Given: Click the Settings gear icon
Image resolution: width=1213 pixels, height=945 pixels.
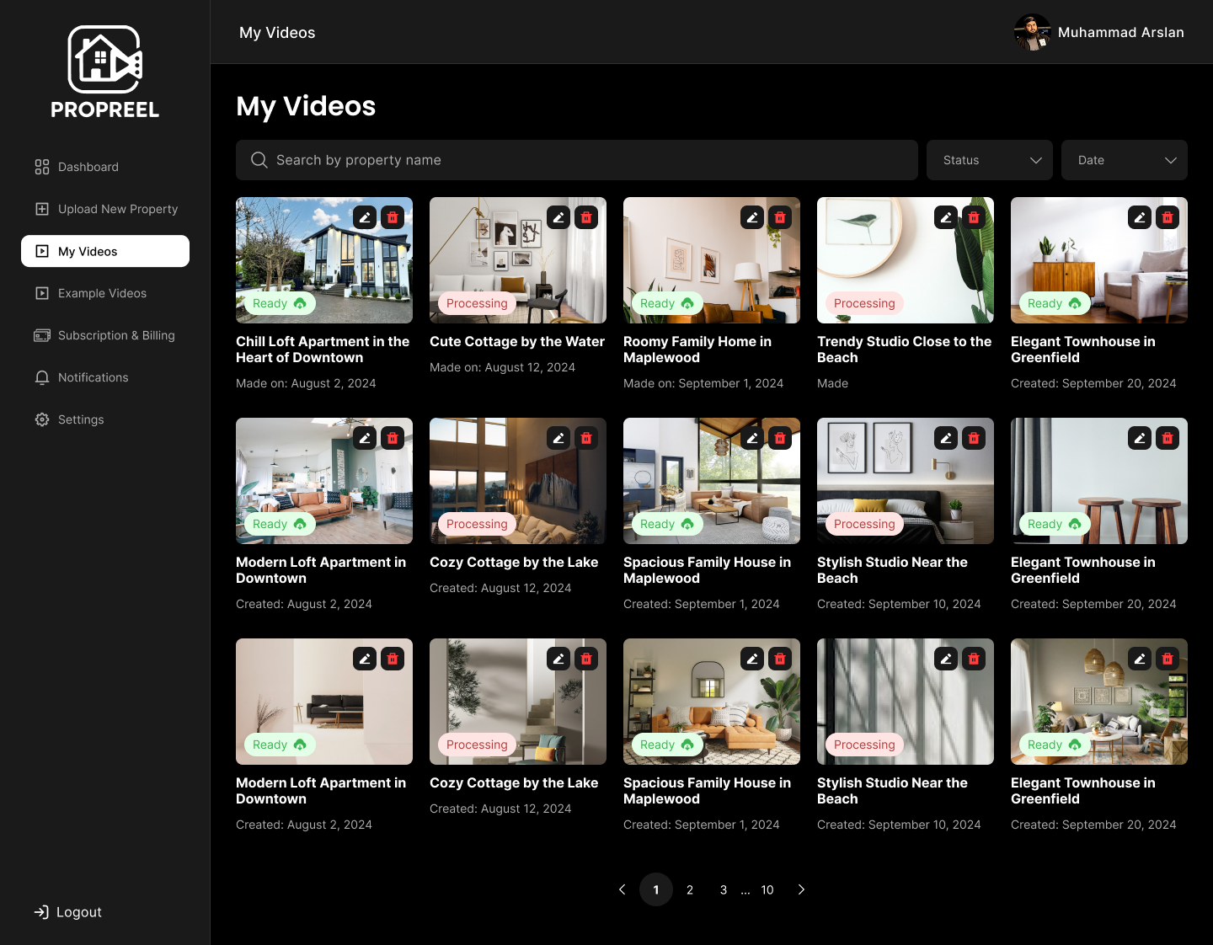Looking at the screenshot, I should 42,419.
